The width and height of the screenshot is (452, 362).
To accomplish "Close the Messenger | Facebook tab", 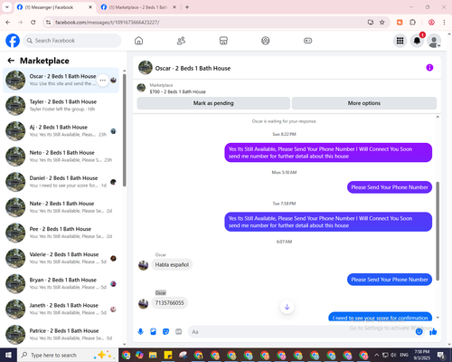I will [x=90, y=7].
